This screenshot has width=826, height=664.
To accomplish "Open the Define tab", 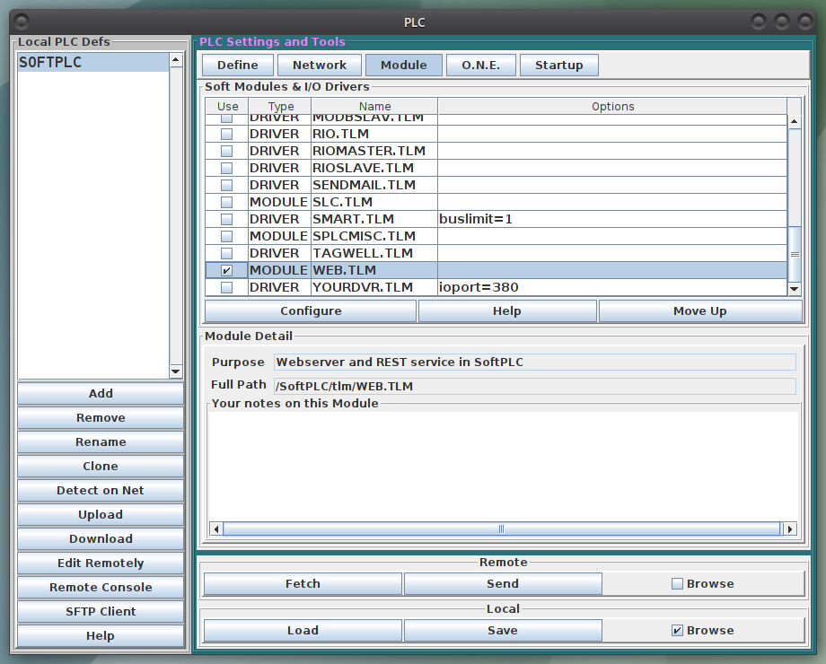I will coord(238,66).
